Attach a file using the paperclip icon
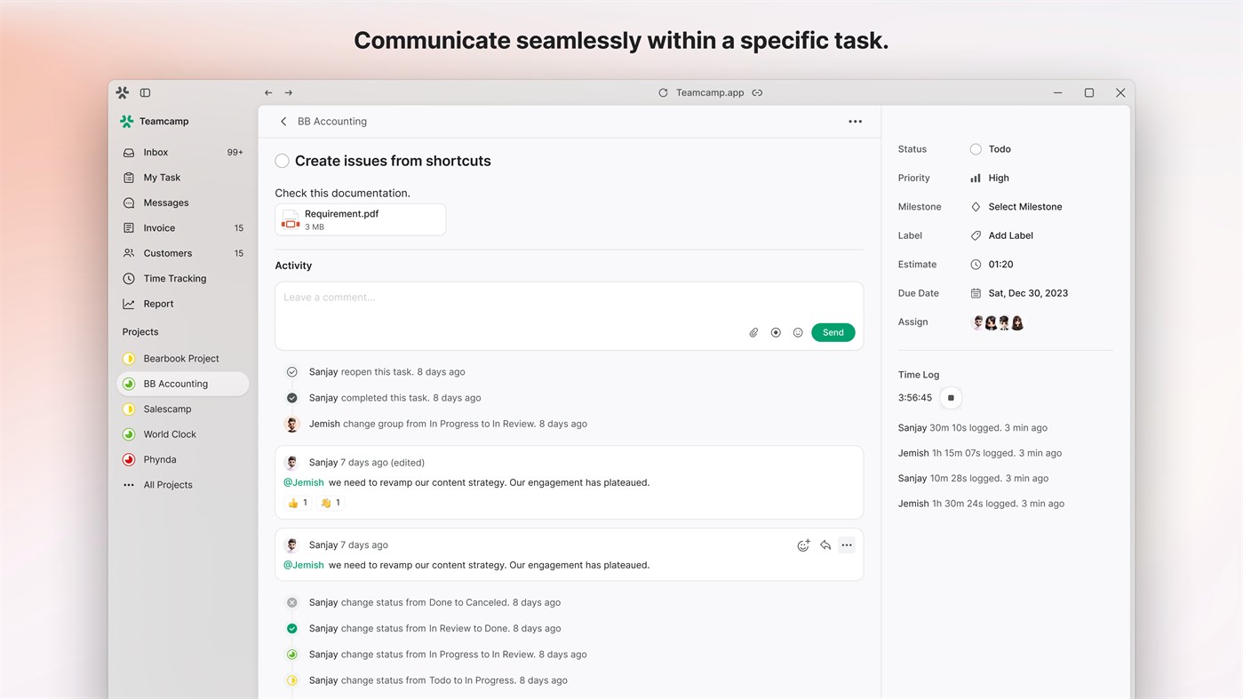The width and height of the screenshot is (1243, 699). 753,332
